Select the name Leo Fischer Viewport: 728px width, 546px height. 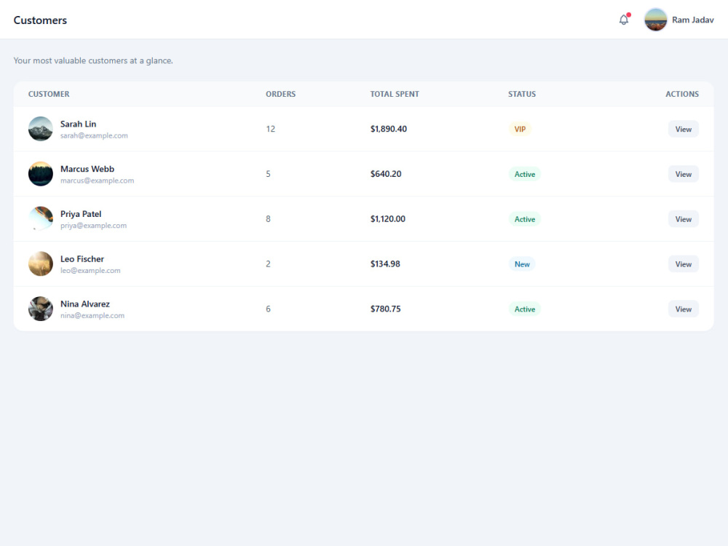click(82, 259)
